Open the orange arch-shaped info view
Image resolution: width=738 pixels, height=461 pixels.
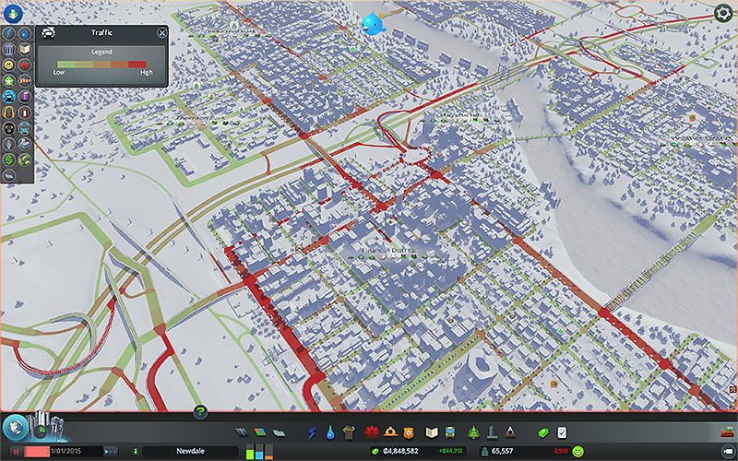[9, 112]
